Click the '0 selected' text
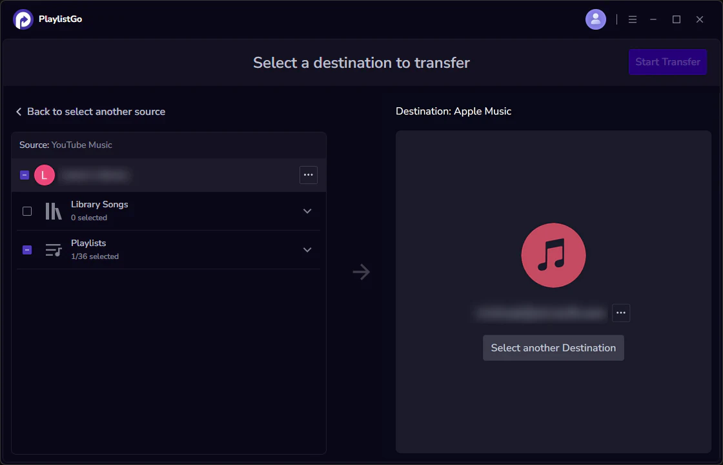Screen dimensions: 723x465 point(89,218)
